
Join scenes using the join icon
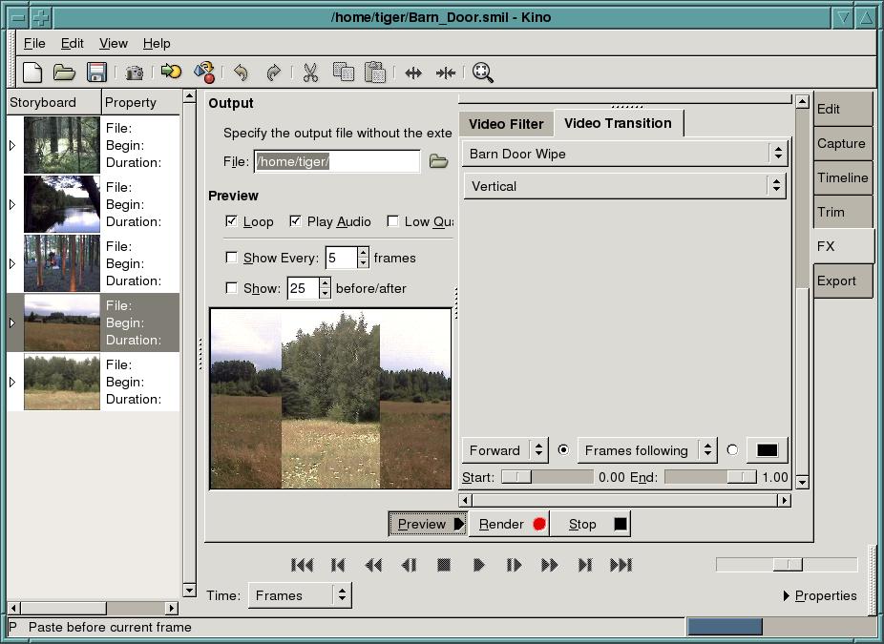coord(445,73)
